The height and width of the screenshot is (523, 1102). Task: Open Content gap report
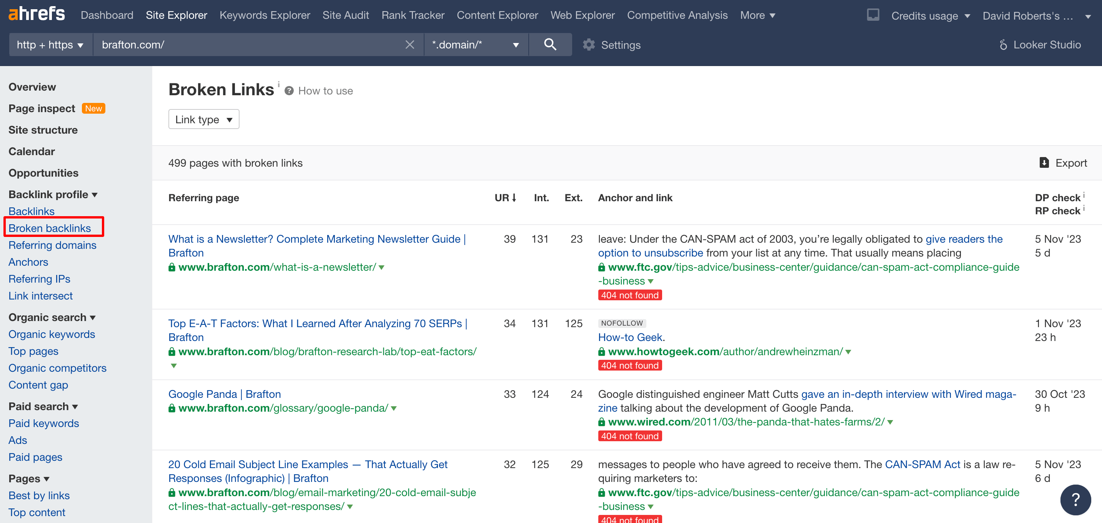38,385
